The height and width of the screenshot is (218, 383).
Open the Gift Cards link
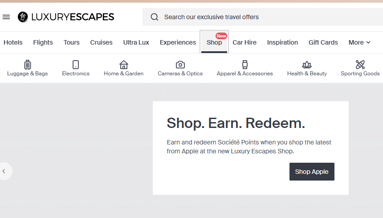323,42
